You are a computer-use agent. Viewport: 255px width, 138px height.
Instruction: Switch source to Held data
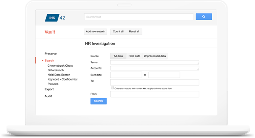(x=134, y=56)
